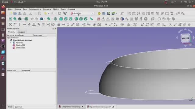Screen dimensions: 195x109
Task: Select Sketch001 in the model tree
Action: tap(20, 45)
